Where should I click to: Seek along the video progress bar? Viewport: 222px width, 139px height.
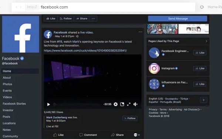pyautogui.click(x=77, y=105)
